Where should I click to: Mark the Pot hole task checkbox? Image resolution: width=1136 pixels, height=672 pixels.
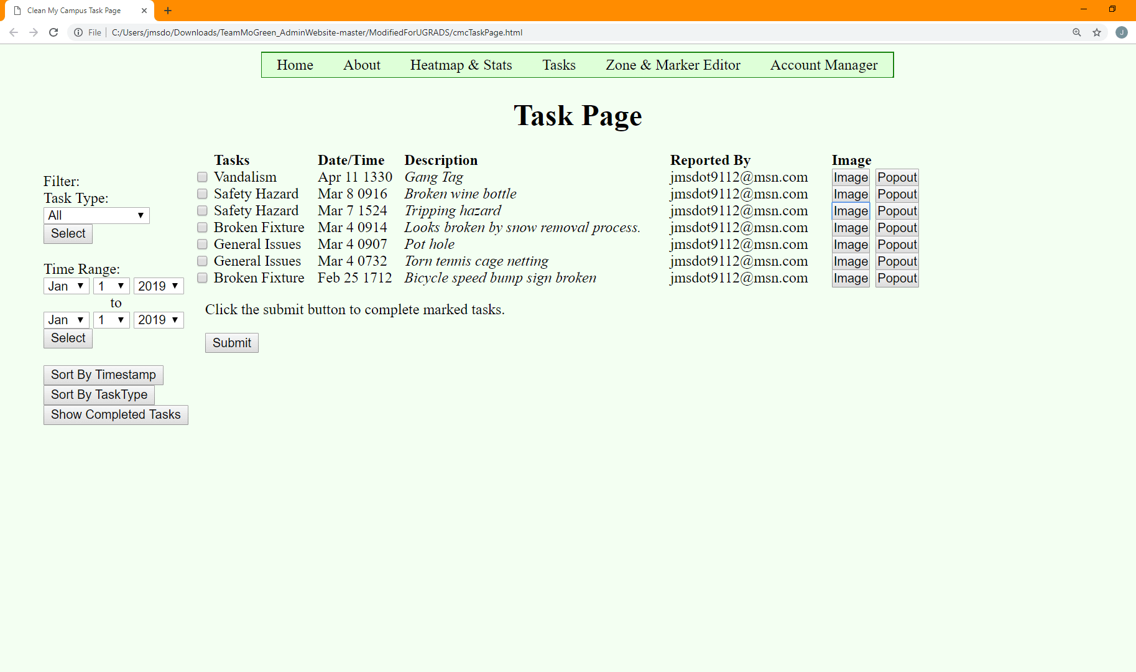click(x=202, y=245)
